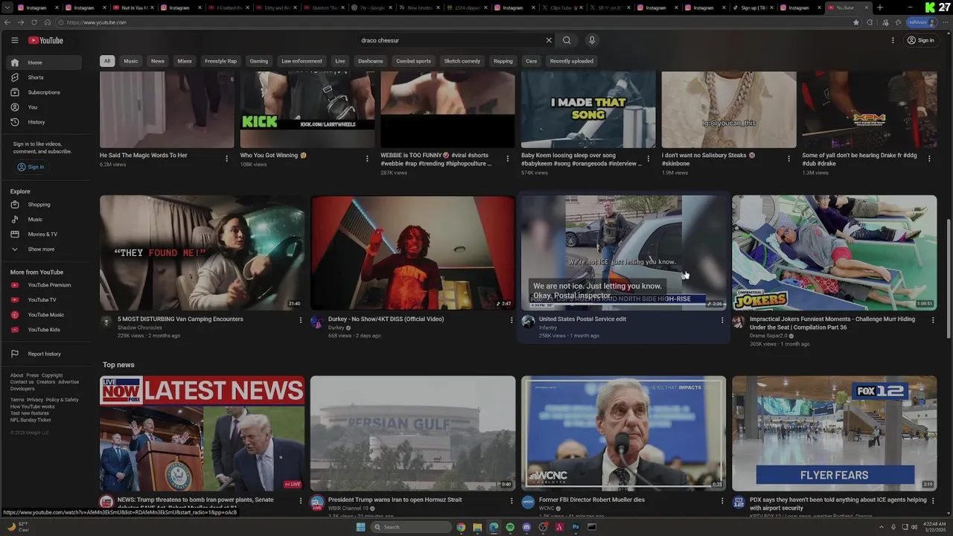Open Music under Explore

coord(45,220)
